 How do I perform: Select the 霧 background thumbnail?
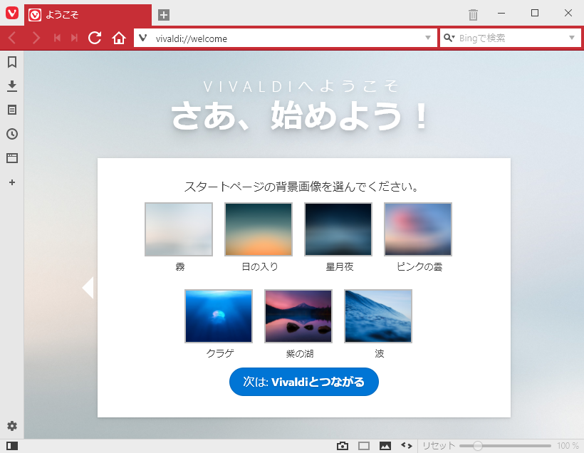click(x=179, y=229)
